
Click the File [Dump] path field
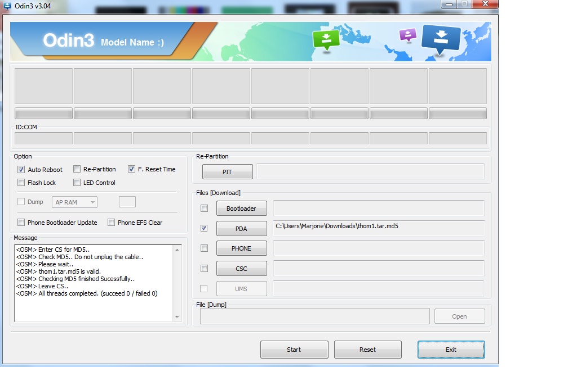[x=315, y=316]
